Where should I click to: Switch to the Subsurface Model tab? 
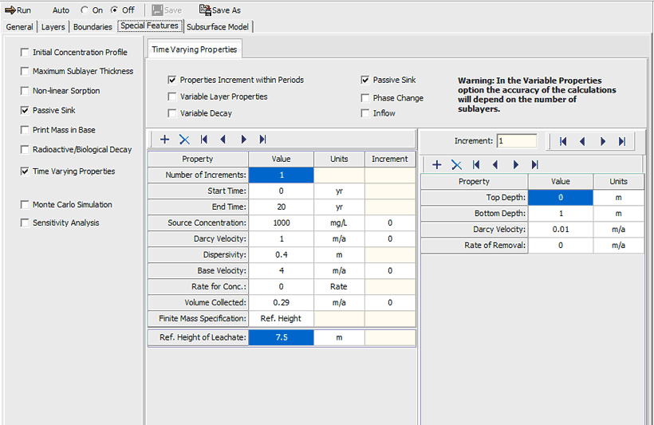[218, 26]
